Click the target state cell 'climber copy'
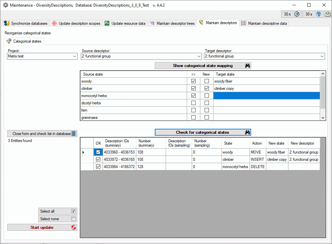 267,88
